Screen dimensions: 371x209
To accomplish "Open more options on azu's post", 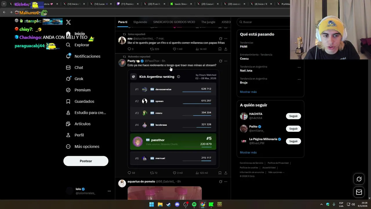I will 226,39.
